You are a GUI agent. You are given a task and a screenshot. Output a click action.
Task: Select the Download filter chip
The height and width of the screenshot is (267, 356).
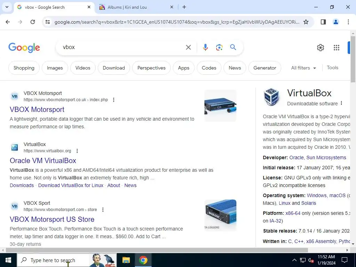(x=114, y=68)
